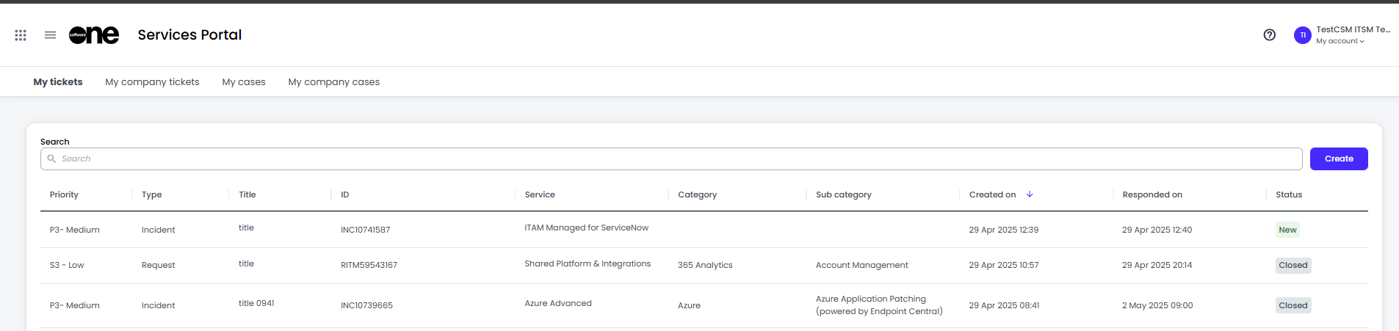Switch to My tickets tab
The height and width of the screenshot is (331, 1399).
58,82
